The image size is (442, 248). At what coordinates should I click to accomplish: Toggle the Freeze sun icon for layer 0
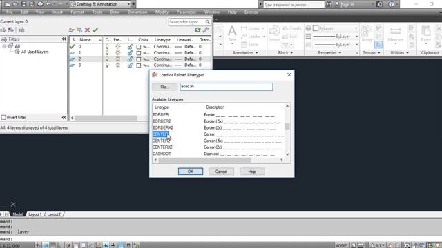(x=118, y=47)
